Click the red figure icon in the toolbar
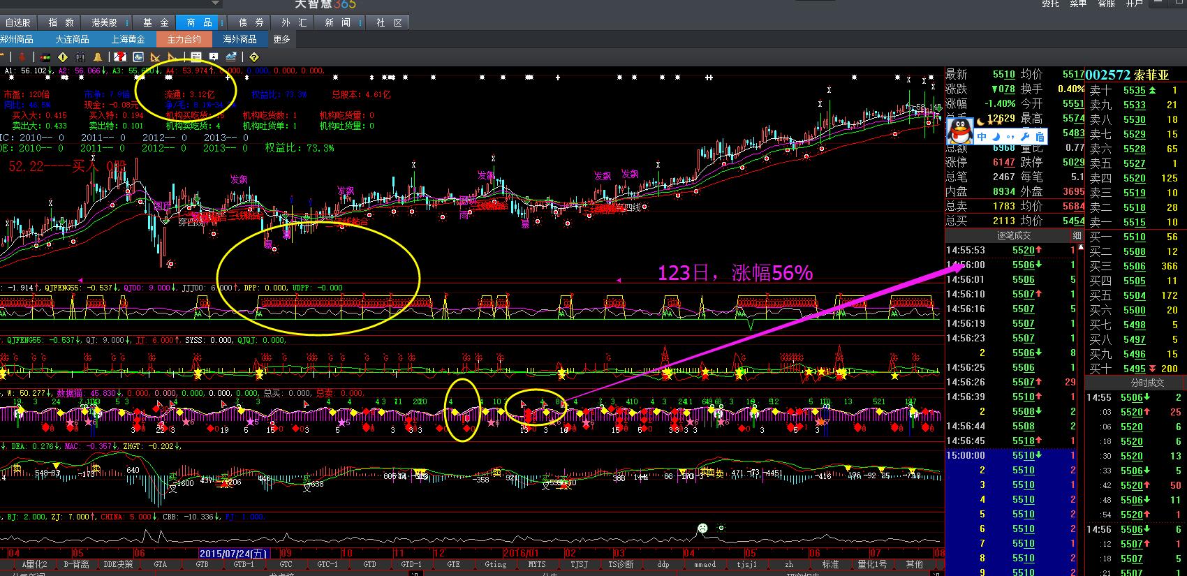Screen dimensions: 1187x576 (22, 57)
